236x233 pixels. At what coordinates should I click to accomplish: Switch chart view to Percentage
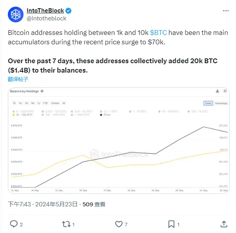coord(221,103)
